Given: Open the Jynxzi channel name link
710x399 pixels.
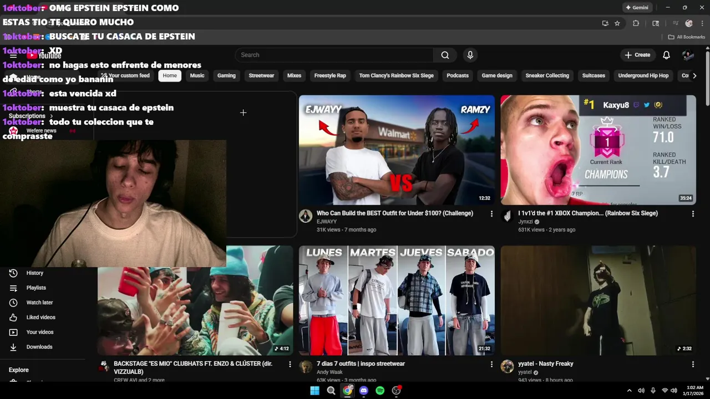Looking at the screenshot, I should pyautogui.click(x=525, y=222).
